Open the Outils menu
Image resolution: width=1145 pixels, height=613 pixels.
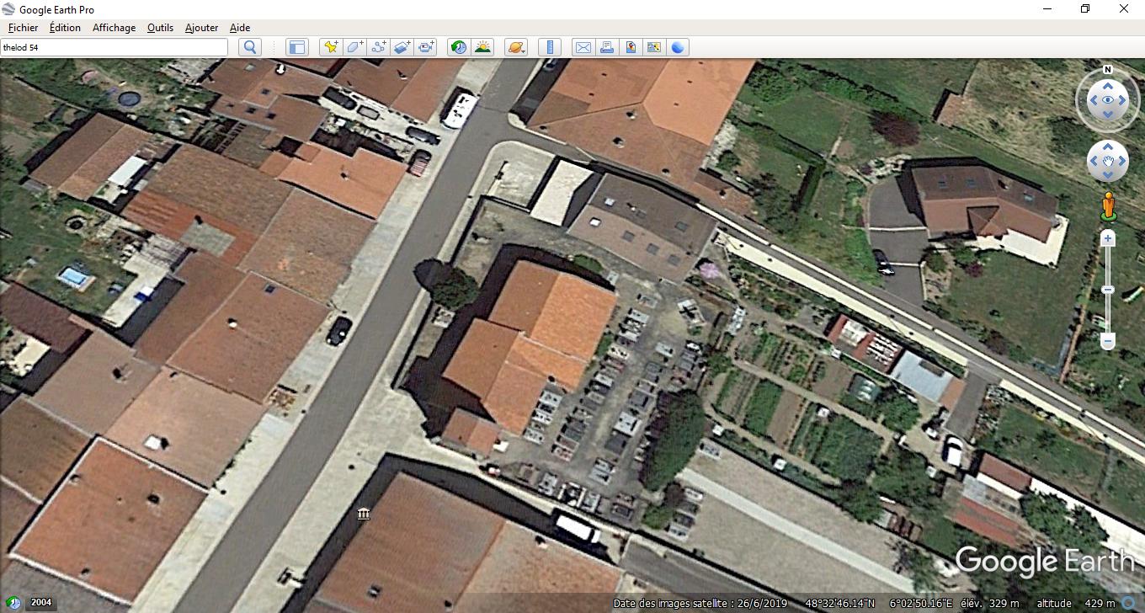click(x=160, y=28)
